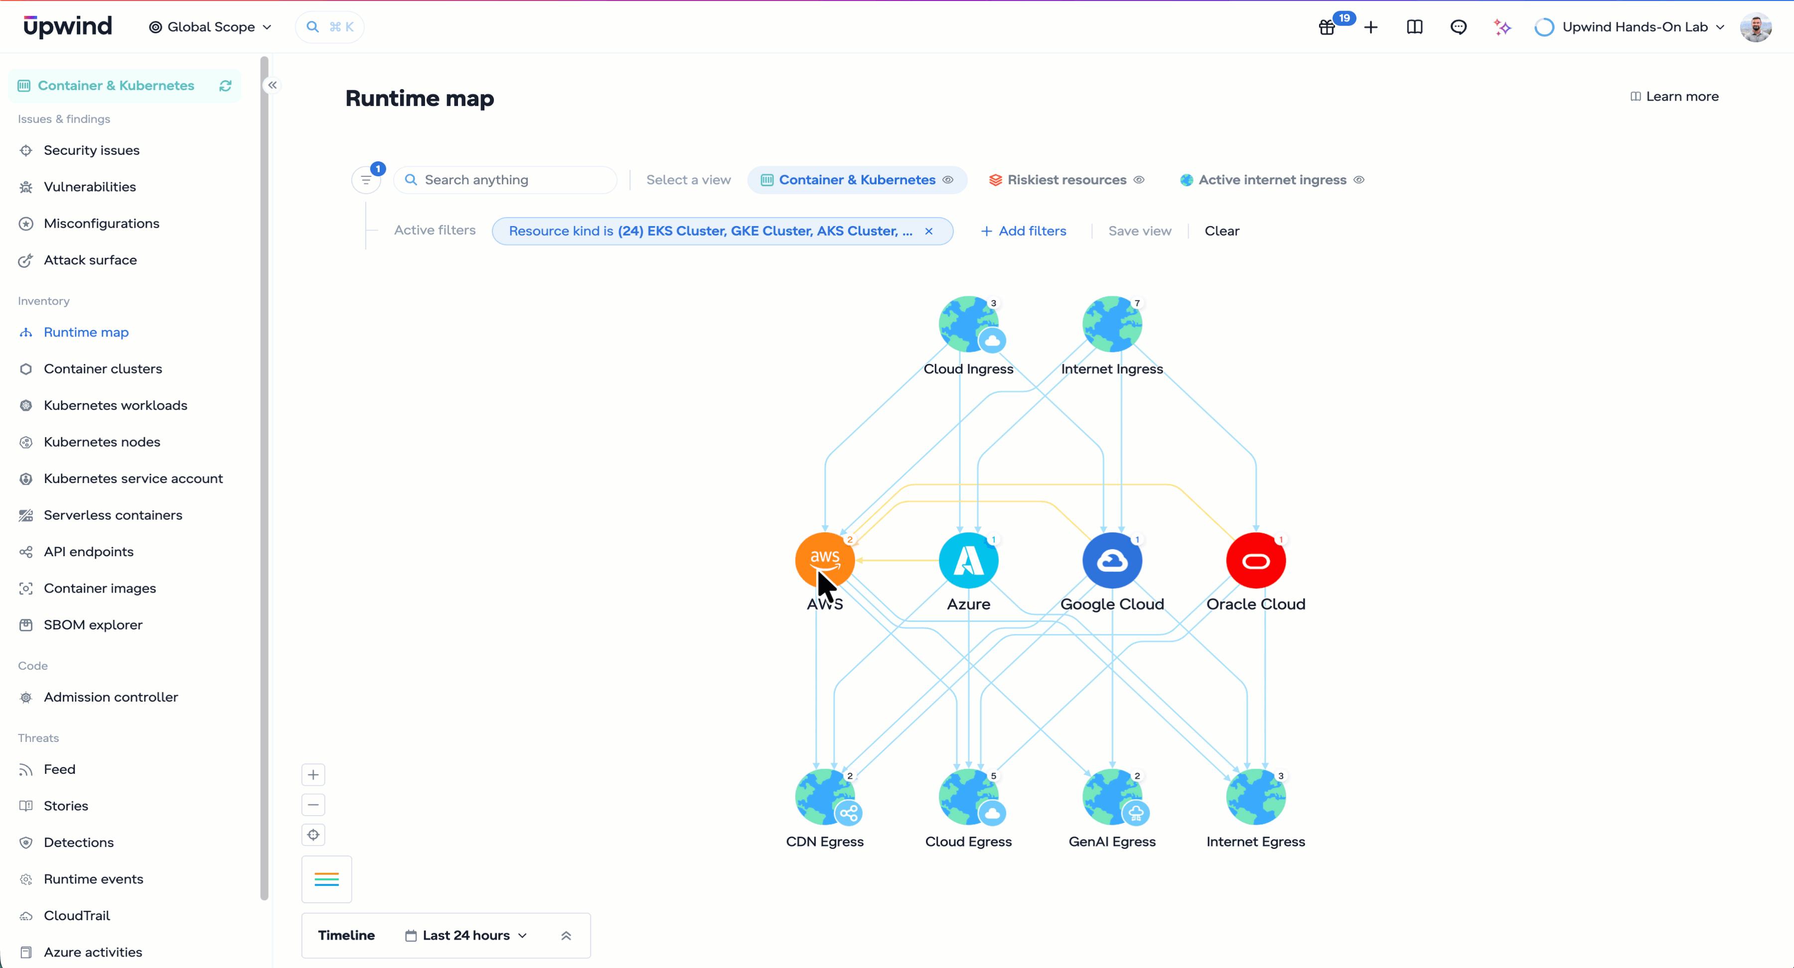Screen dimensions: 1794x968
Task: Open Kubernetes workloads
Action: [x=116, y=405]
